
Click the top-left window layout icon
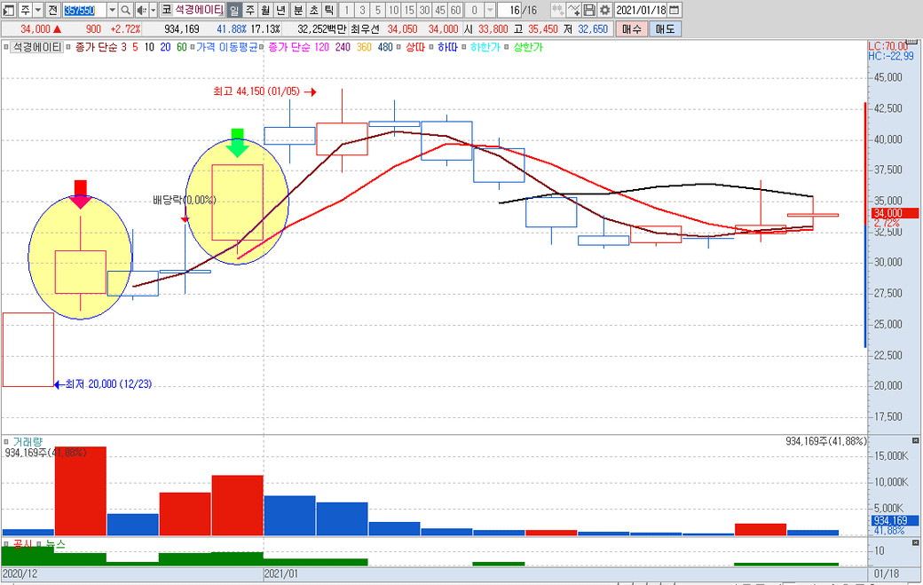click(9, 10)
